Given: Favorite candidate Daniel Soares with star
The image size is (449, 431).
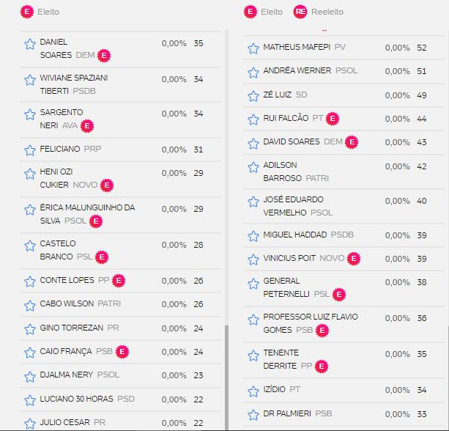Looking at the screenshot, I should pyautogui.click(x=29, y=44).
